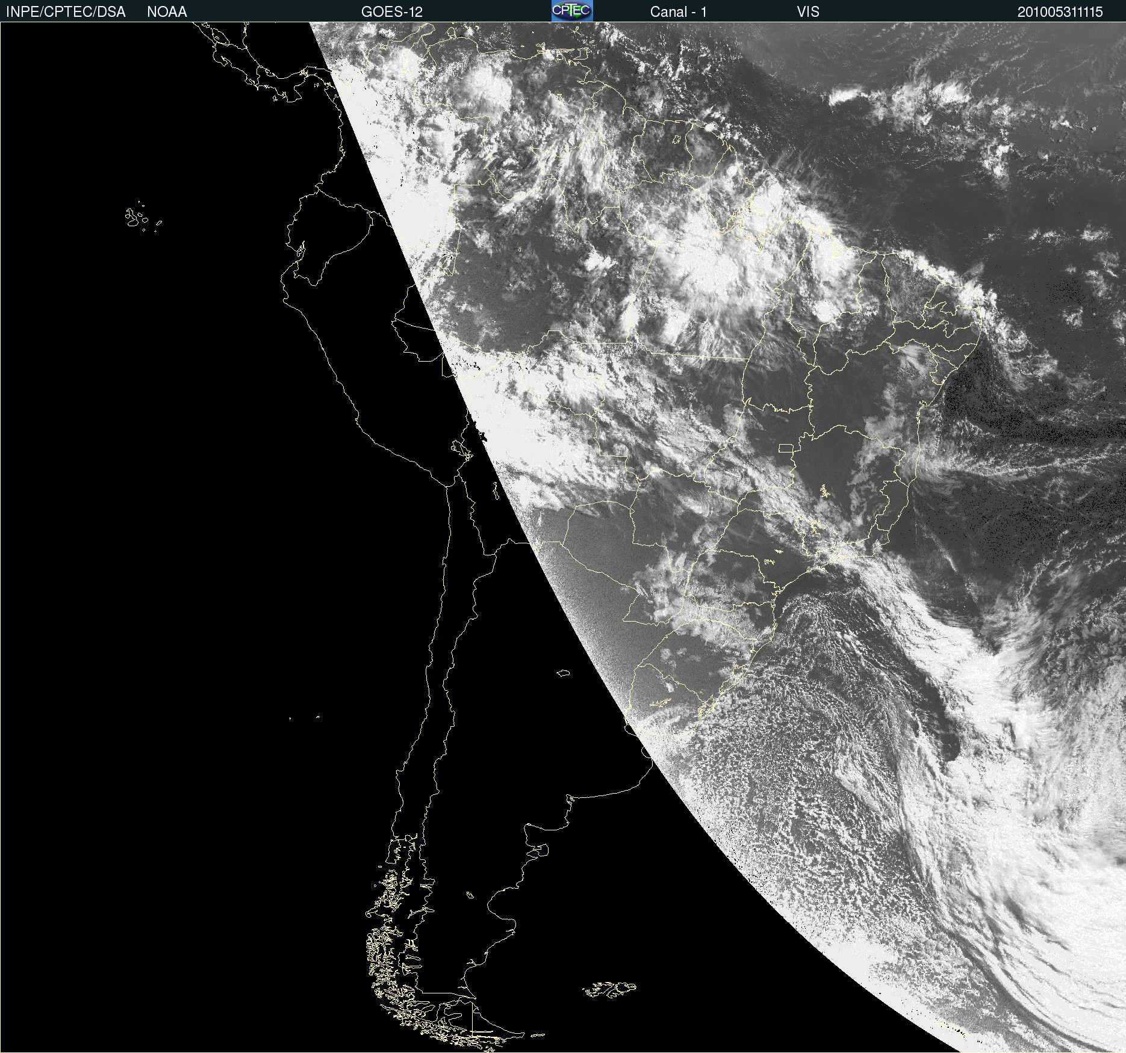Viewport: 1126px width, 1053px height.
Task: Click the VIS label in header
Action: [808, 12]
